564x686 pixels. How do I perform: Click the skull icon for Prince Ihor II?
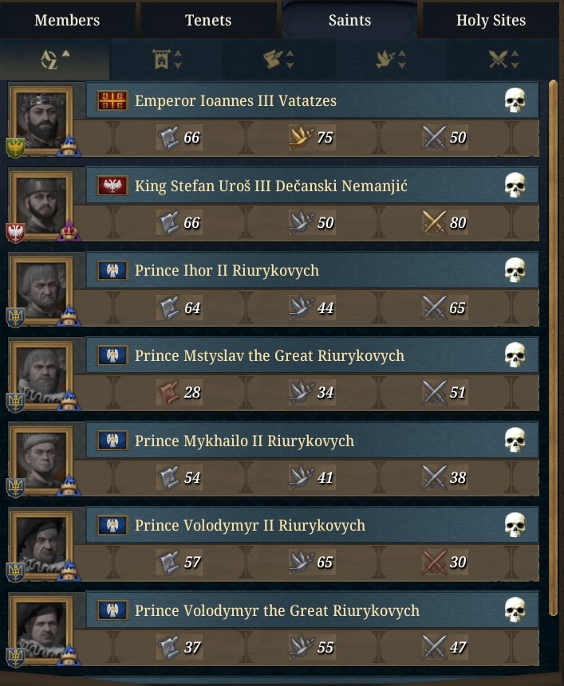point(515,270)
